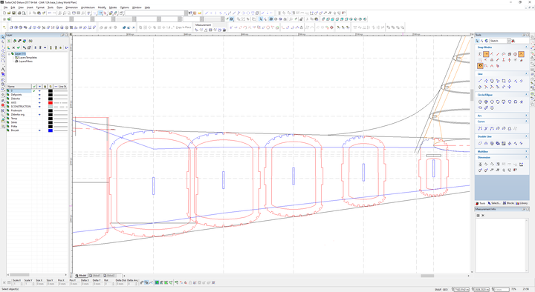Screen dimensions: 535x292
Task: Expand the Multiline section
Action: click(x=526, y=151)
